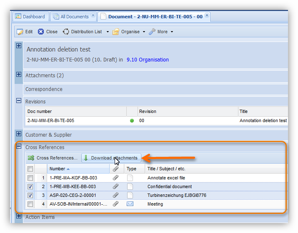This screenshot has height=233, width=298.
Task: Click the Close button label
Action: click(x=52, y=32)
